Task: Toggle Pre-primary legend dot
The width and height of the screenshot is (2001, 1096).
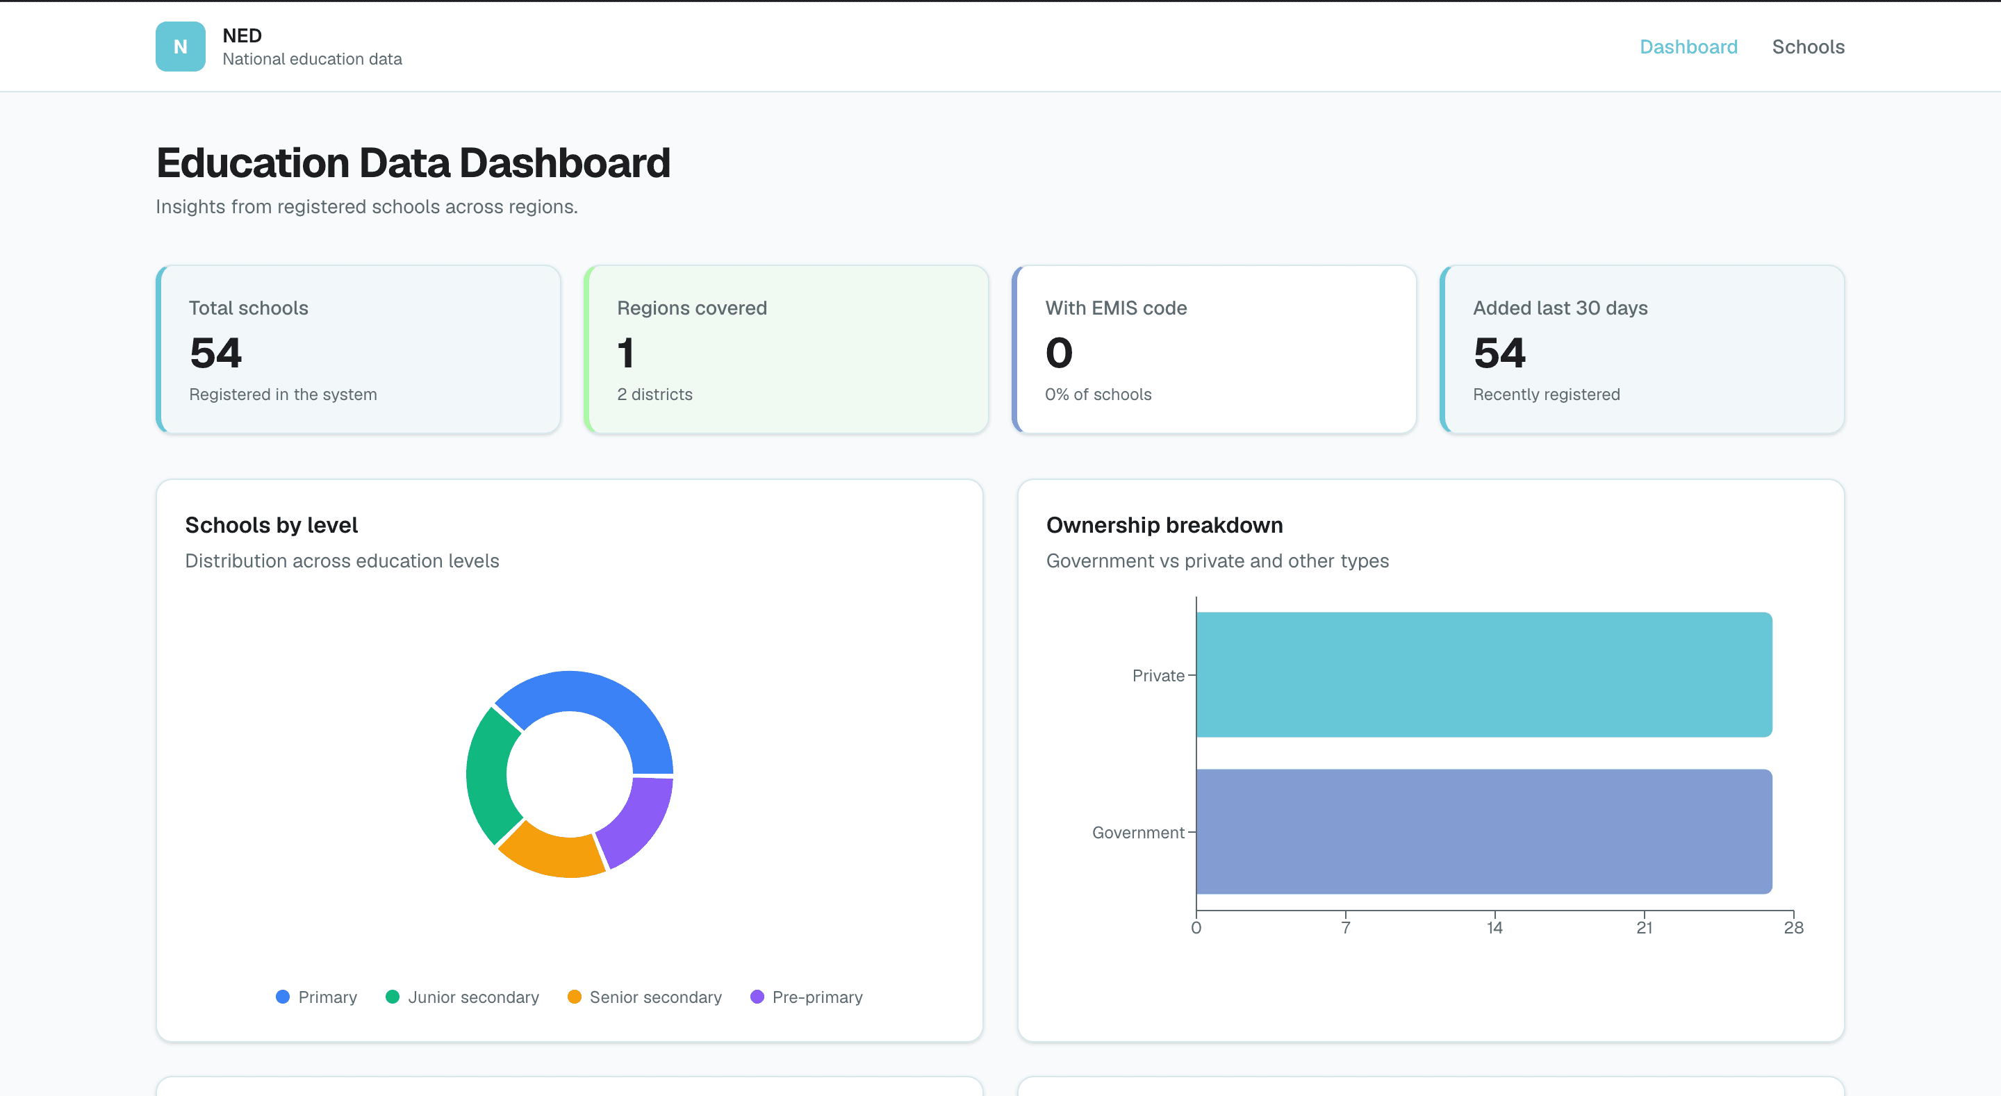Action: pos(757,997)
